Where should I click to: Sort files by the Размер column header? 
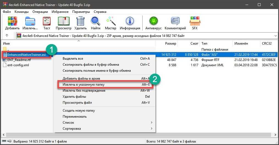(x=170, y=43)
